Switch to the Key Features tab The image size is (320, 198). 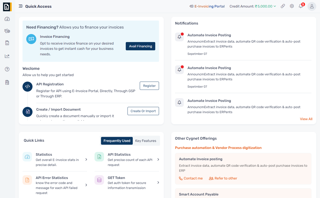tap(145, 141)
